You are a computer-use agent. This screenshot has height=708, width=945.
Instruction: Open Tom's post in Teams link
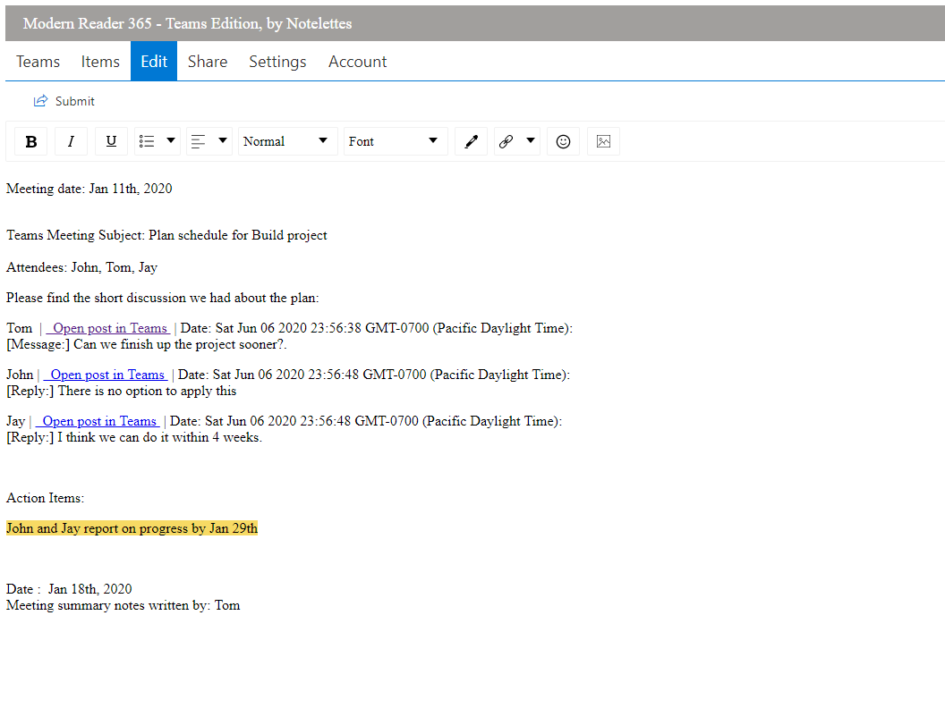[108, 328]
